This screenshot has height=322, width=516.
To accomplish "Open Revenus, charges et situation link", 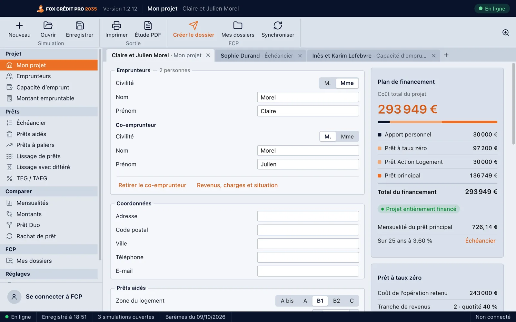I will [237, 185].
